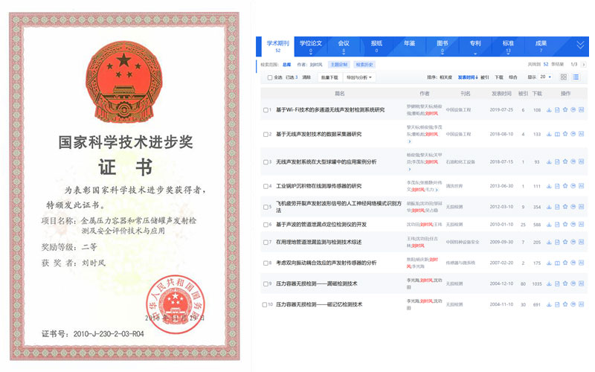Viewport: 595px width, 372px height.
Task: Switch to the 学位论文 tab
Action: point(311,46)
